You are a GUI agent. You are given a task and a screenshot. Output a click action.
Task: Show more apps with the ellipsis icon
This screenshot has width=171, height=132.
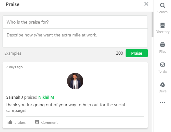click(162, 102)
